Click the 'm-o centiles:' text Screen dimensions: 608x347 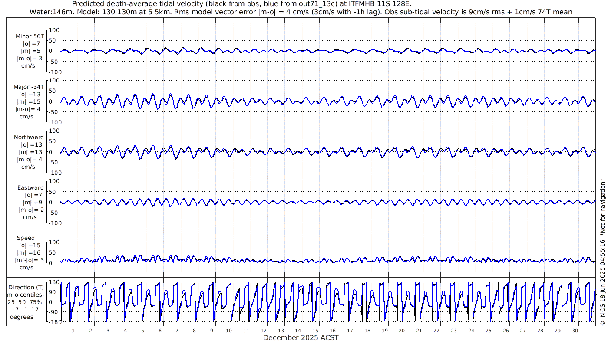tap(25, 295)
